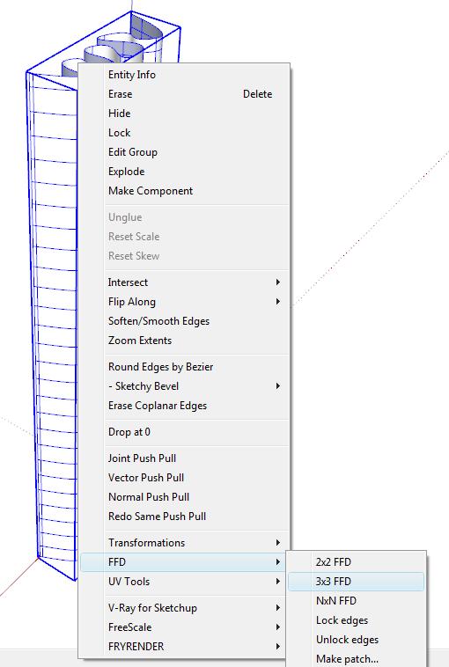Open the Sketchy Bevel submenu
The width and height of the screenshot is (449, 667).
185,385
